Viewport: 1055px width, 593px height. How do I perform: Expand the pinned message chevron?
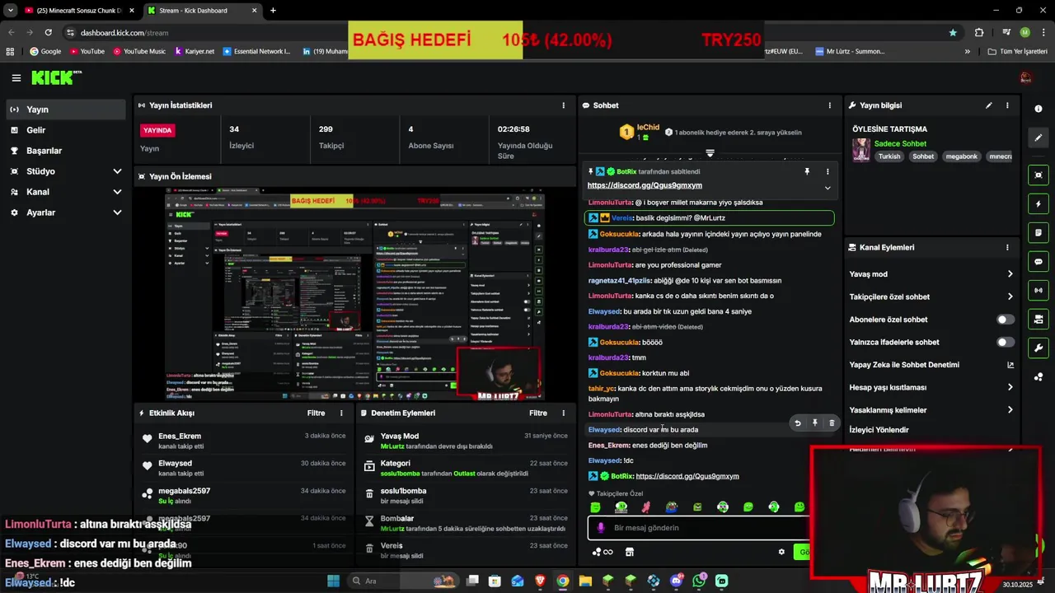(828, 188)
